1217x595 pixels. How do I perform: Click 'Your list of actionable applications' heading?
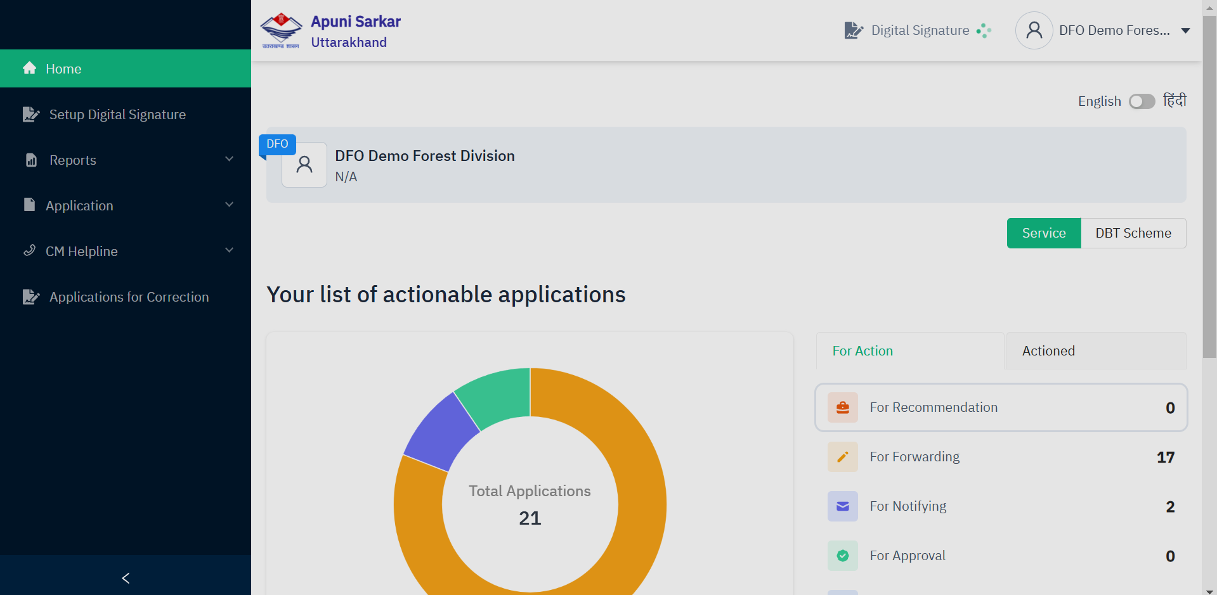coord(446,295)
